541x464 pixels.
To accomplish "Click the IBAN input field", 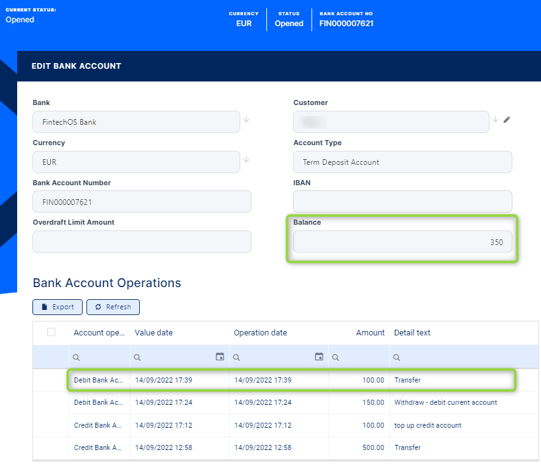I will click(x=402, y=202).
